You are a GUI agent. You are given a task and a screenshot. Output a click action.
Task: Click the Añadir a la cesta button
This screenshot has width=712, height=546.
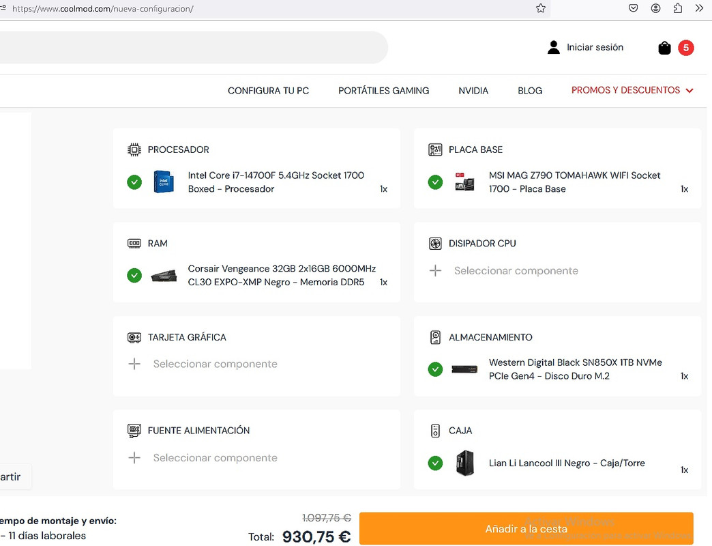(526, 529)
